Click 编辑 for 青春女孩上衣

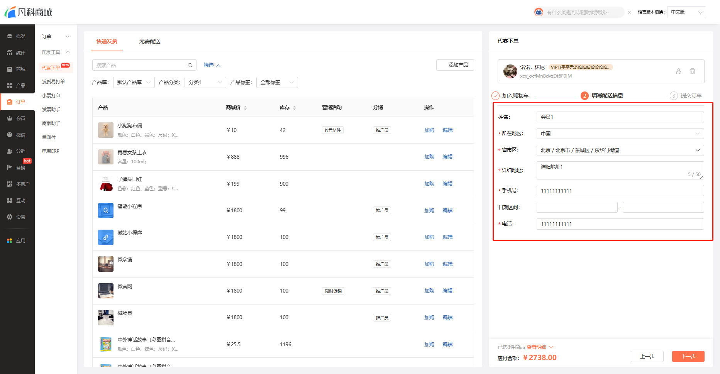447,157
